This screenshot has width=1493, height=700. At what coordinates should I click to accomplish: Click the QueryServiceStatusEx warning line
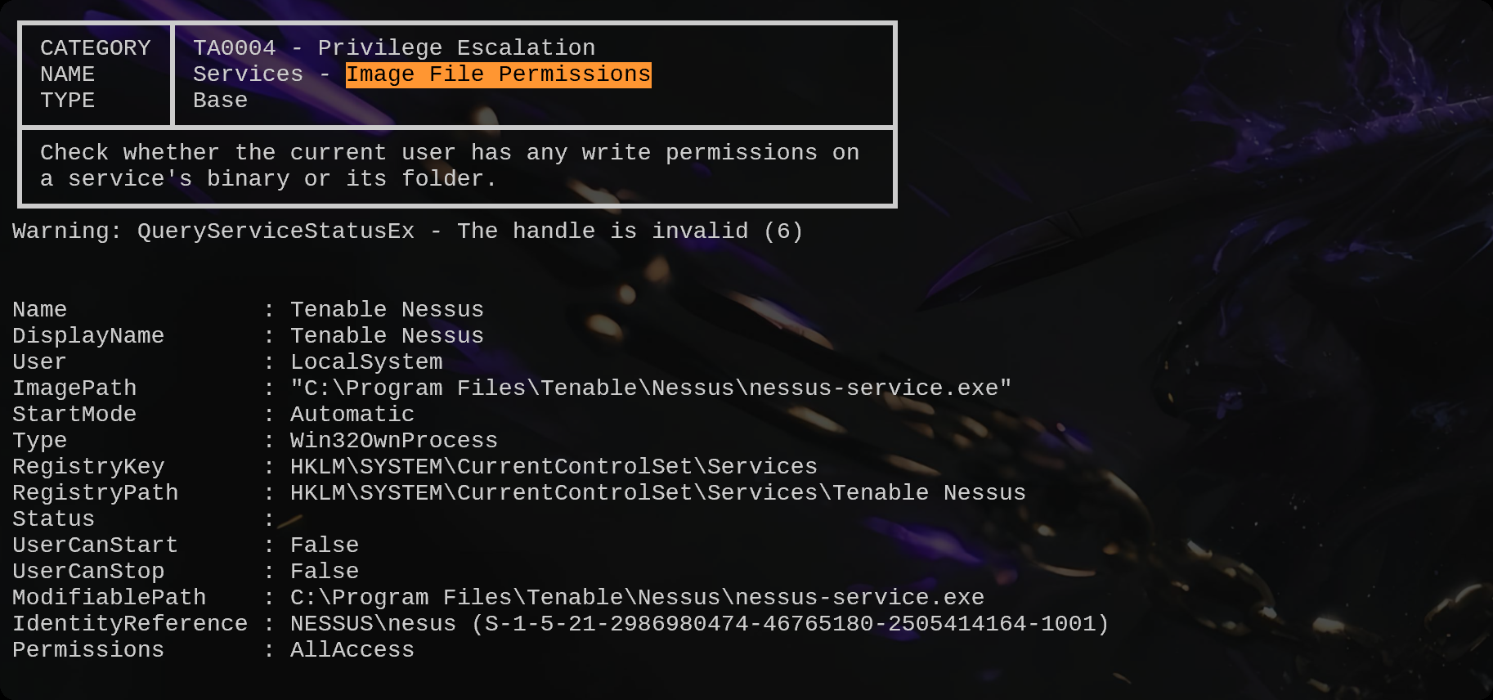[407, 231]
